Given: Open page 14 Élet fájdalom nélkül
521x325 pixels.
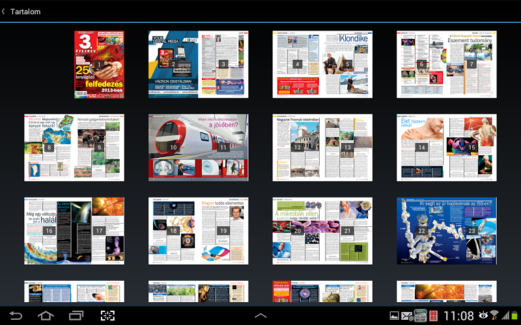Looking at the screenshot, I should (421, 148).
